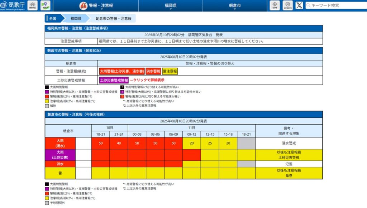Viewport: 367px width, 208px height.
Task: Click the 21-24 column header
Action: 119,134
